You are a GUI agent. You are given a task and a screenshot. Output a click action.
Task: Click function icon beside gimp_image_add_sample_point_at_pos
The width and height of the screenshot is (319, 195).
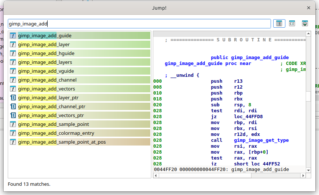(13, 142)
